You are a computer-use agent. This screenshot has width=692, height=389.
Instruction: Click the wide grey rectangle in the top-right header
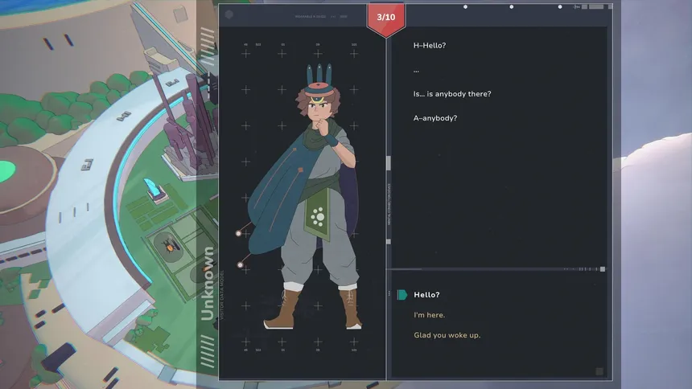596,7
